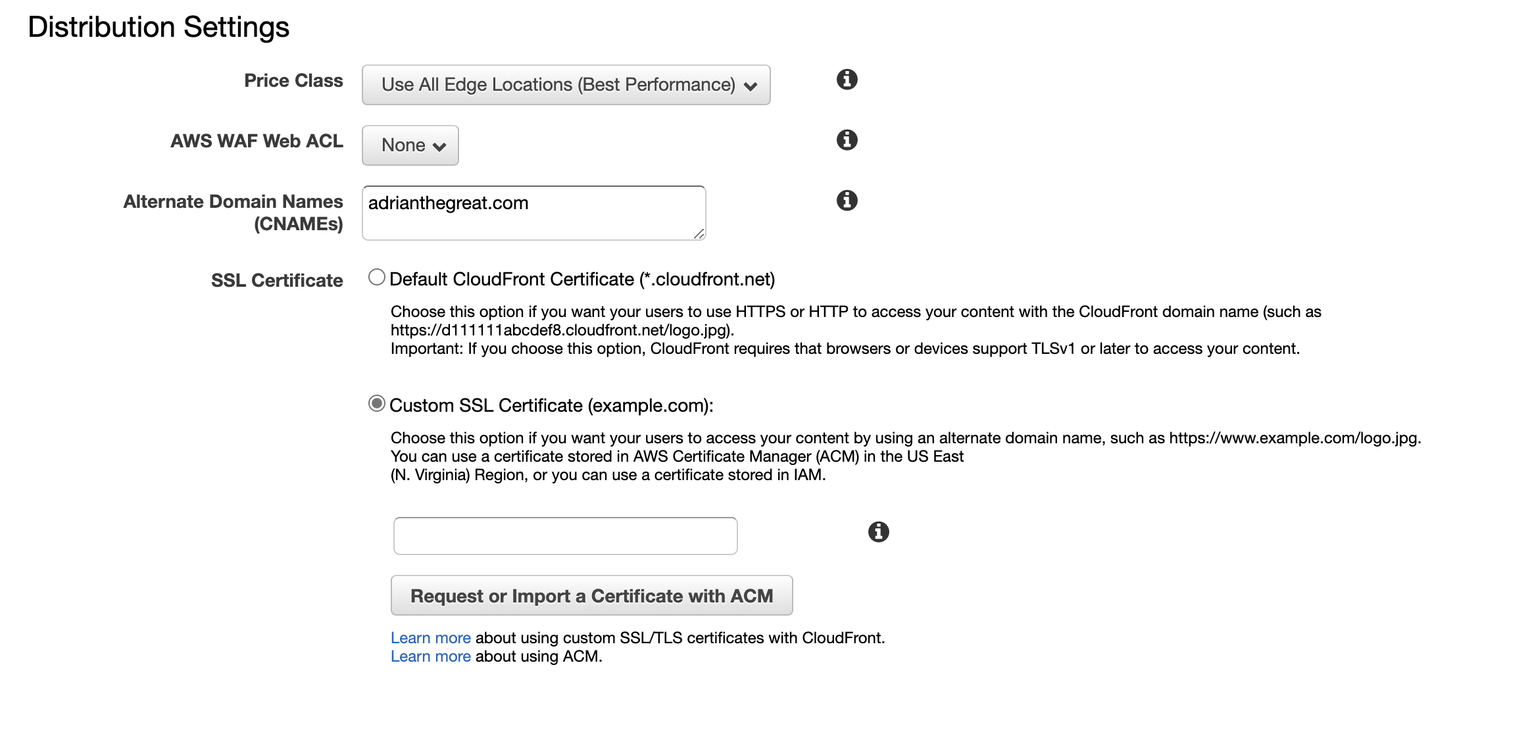This screenshot has height=734, width=1530.
Task: Focus the custom SSL certificate input field
Action: 565,536
